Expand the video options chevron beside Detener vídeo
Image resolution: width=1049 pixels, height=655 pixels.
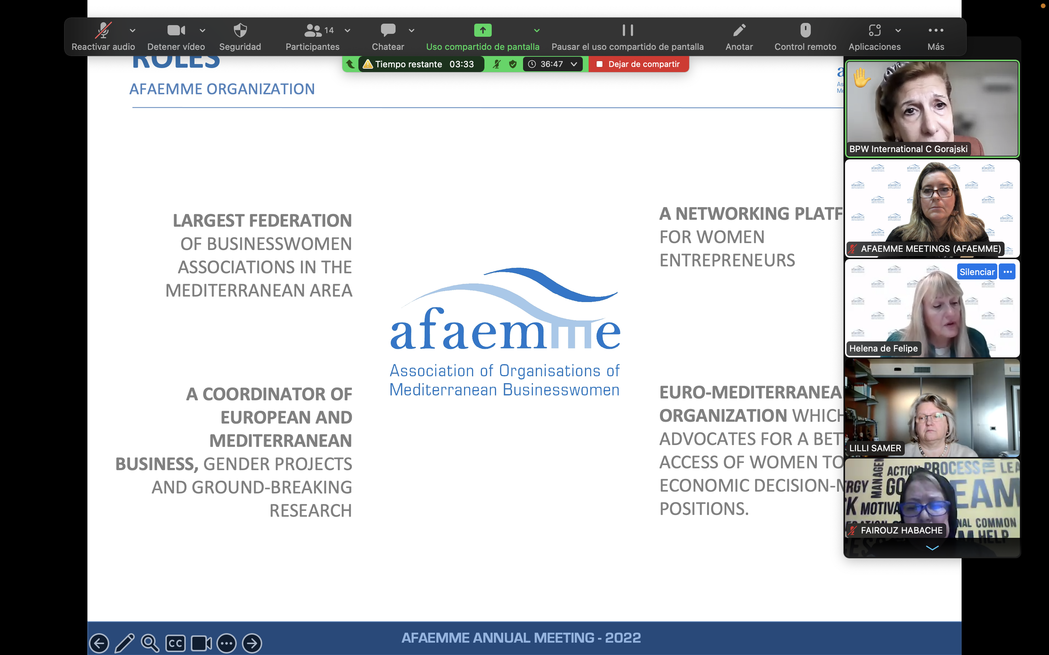pyautogui.click(x=203, y=30)
